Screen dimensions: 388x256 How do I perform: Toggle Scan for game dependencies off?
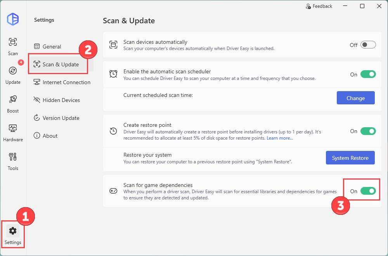click(x=368, y=191)
